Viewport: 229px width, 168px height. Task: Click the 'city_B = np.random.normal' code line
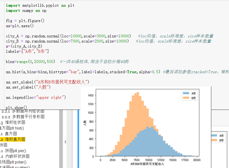[x=67, y=41]
